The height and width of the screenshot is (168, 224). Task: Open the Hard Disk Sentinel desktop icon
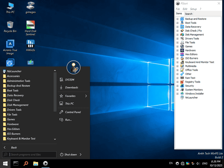[x=31, y=25]
